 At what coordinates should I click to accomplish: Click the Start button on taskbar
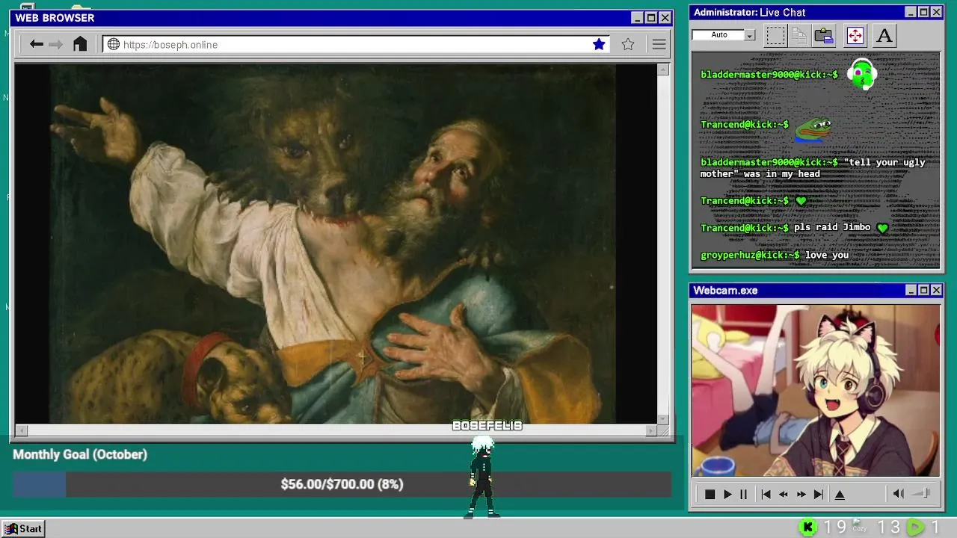pyautogui.click(x=23, y=528)
